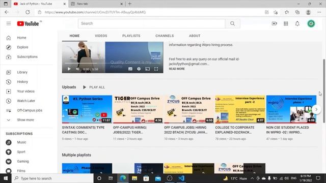Click the page vertical scrollbar
Viewport: 326px width, 183px height.
pos(324,90)
